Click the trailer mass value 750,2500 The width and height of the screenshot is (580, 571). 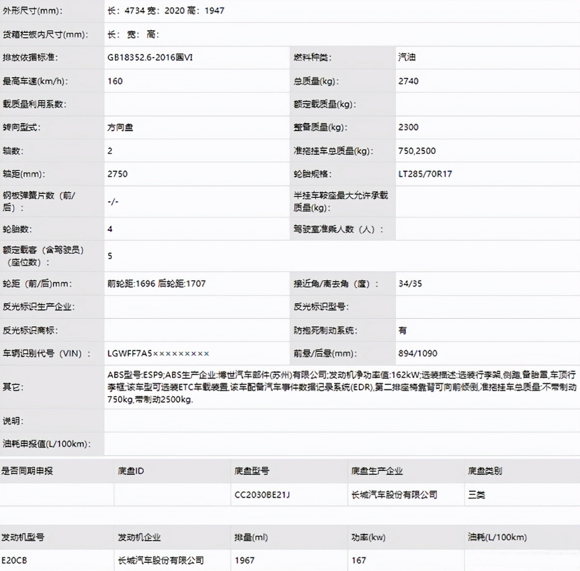417,151
